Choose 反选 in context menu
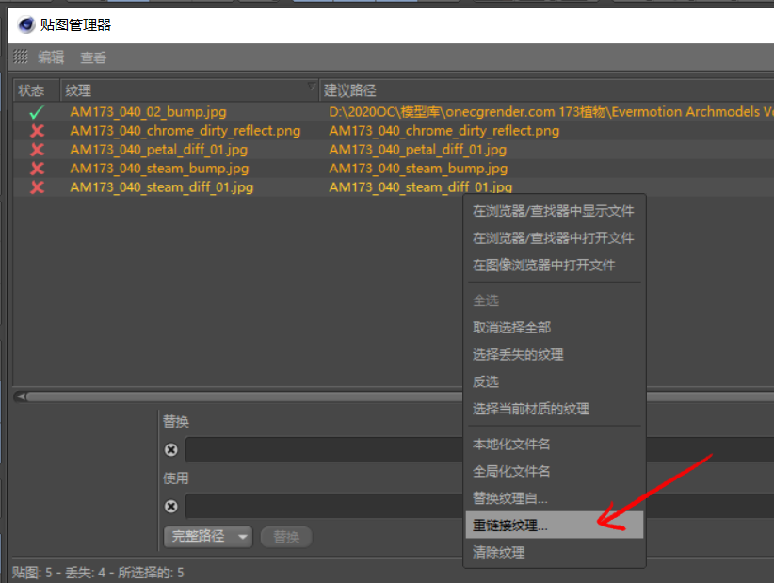 [555, 382]
